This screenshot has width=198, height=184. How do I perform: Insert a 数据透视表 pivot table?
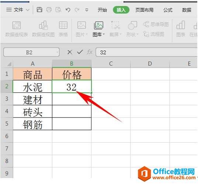pyautogui.click(x=17, y=29)
